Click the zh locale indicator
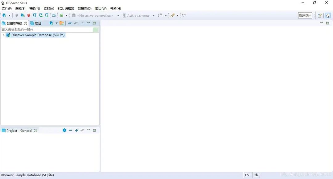The image size is (333, 179). pos(256,175)
